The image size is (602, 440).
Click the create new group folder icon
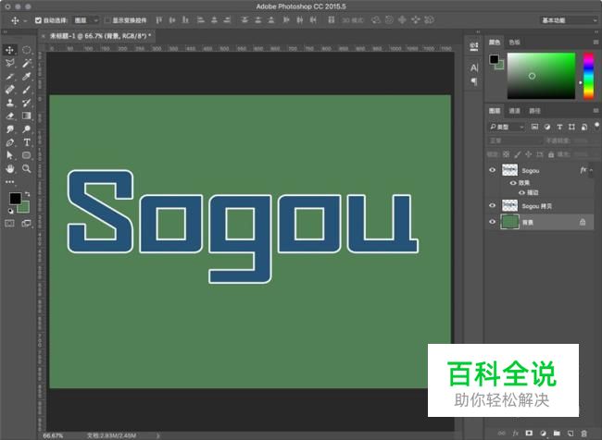click(x=557, y=434)
